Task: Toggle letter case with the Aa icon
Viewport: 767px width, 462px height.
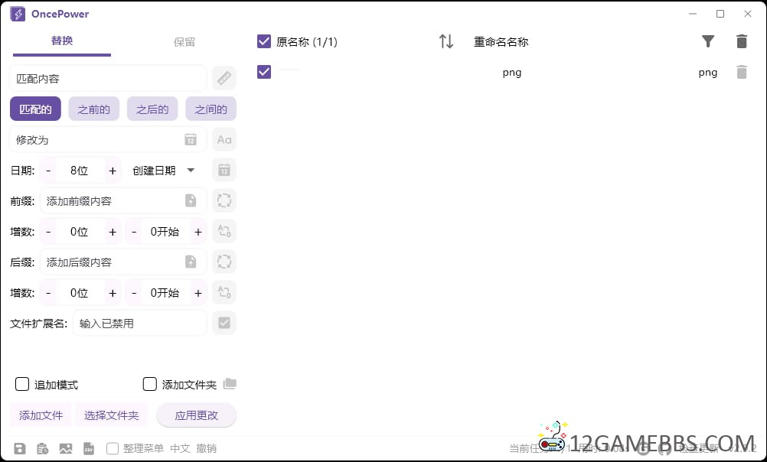Action: point(224,139)
